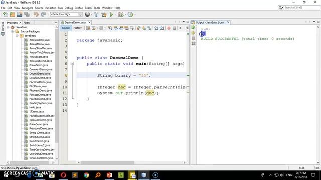Collapse the JavaBasic project node

(8, 27)
